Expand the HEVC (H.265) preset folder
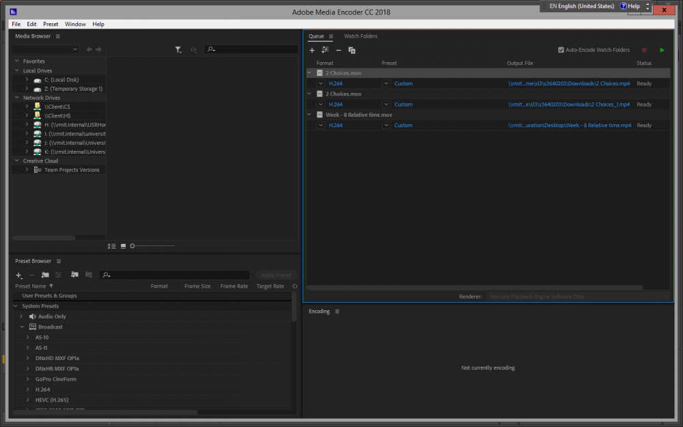683x427 pixels. point(28,400)
